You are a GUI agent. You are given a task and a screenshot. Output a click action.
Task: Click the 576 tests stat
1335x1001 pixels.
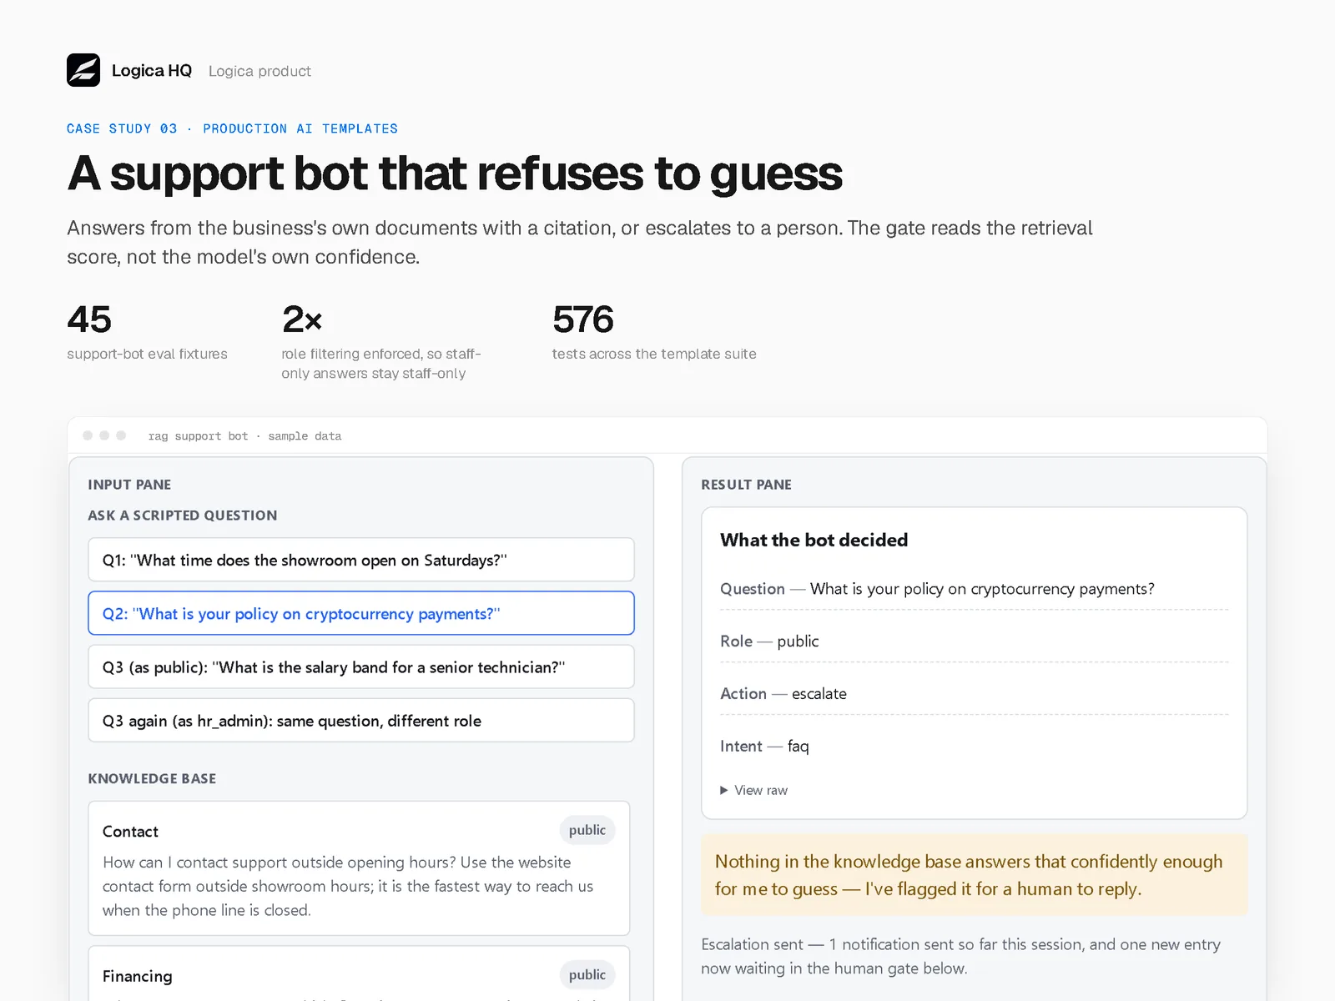(x=654, y=332)
